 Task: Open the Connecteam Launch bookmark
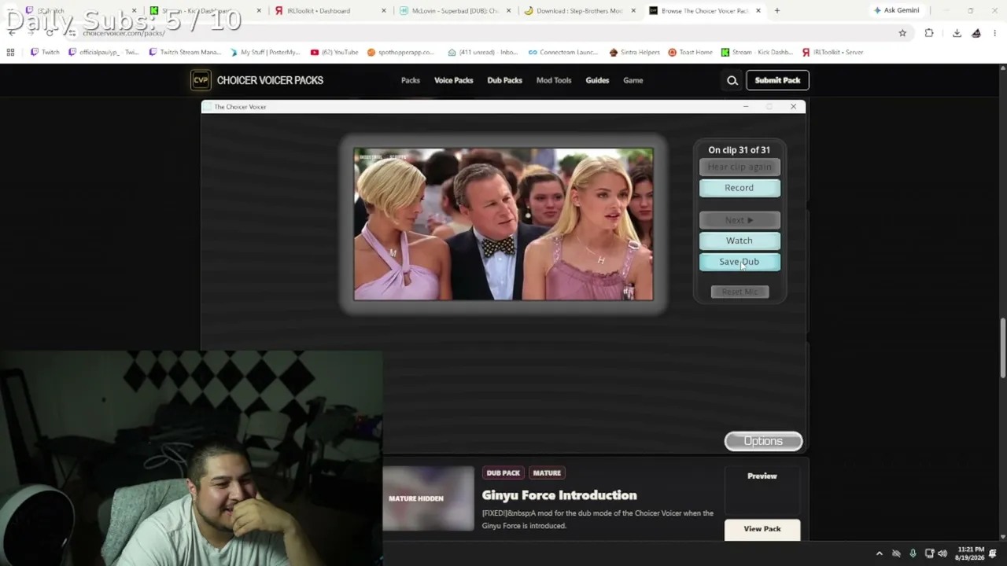563,52
